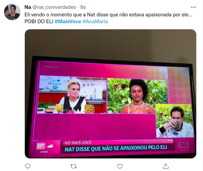Click the Café com Eliminado sign in photo
The image size is (203, 171).
[x=55, y=84]
